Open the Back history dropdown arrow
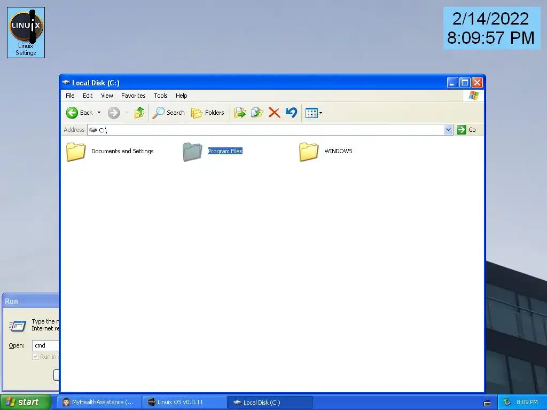The width and height of the screenshot is (547, 410). pos(99,113)
